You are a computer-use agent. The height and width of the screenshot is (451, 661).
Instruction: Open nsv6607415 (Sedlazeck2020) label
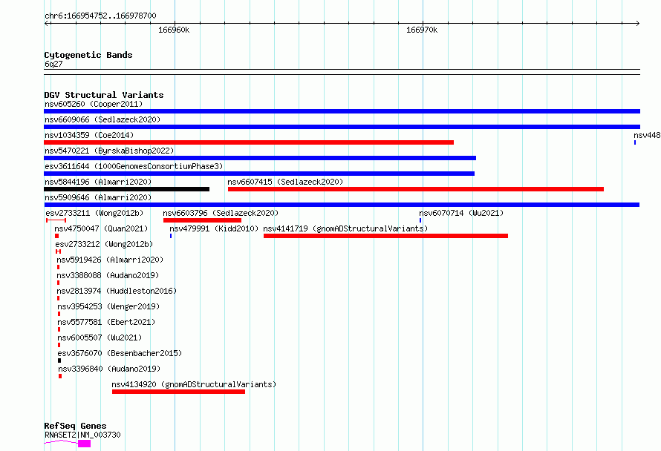tap(285, 182)
